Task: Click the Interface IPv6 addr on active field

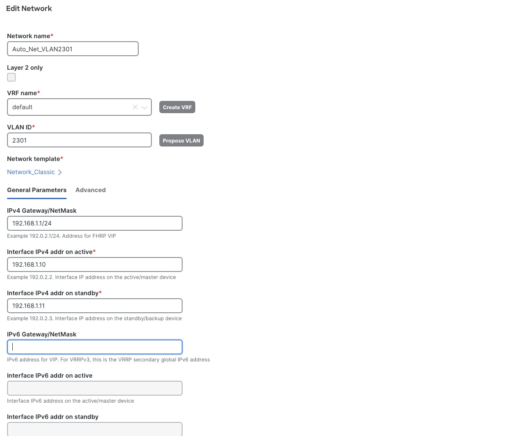Action: point(94,388)
